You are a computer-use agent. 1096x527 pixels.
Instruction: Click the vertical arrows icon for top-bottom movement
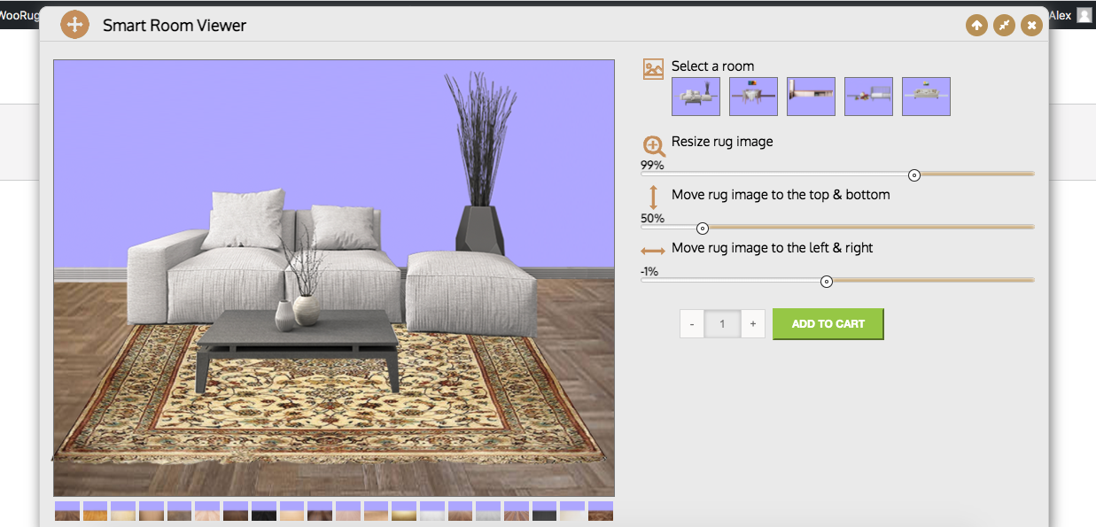pyautogui.click(x=652, y=198)
